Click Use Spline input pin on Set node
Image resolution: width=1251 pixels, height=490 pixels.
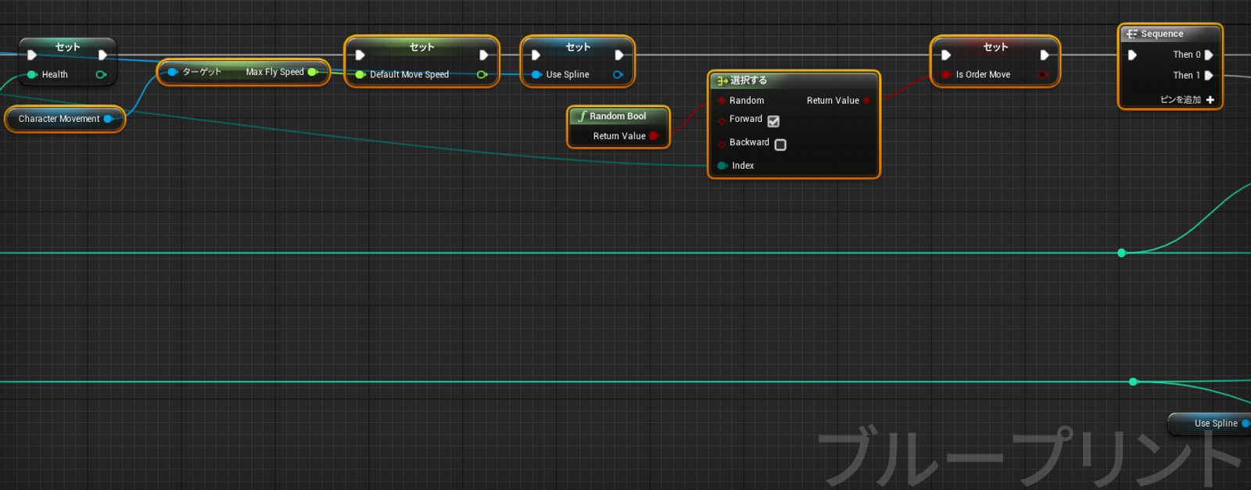pos(536,75)
